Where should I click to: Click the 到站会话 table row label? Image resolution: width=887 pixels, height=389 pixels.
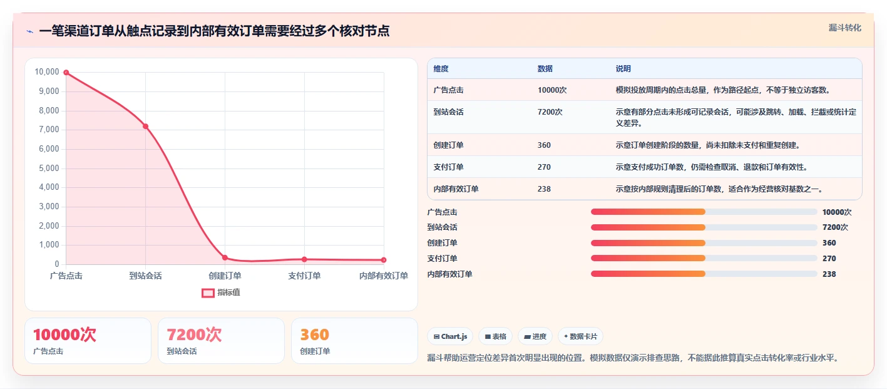449,112
